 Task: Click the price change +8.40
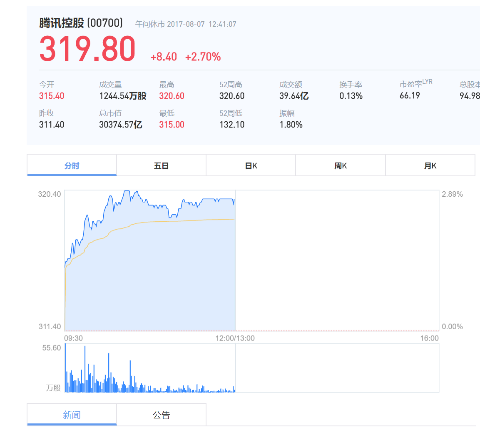pos(164,57)
